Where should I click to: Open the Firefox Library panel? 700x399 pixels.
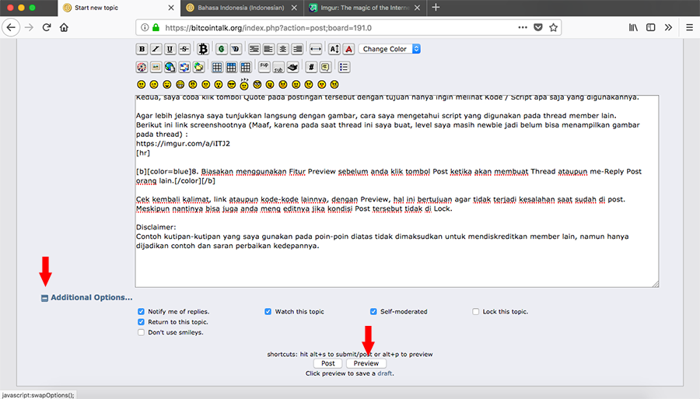click(633, 28)
